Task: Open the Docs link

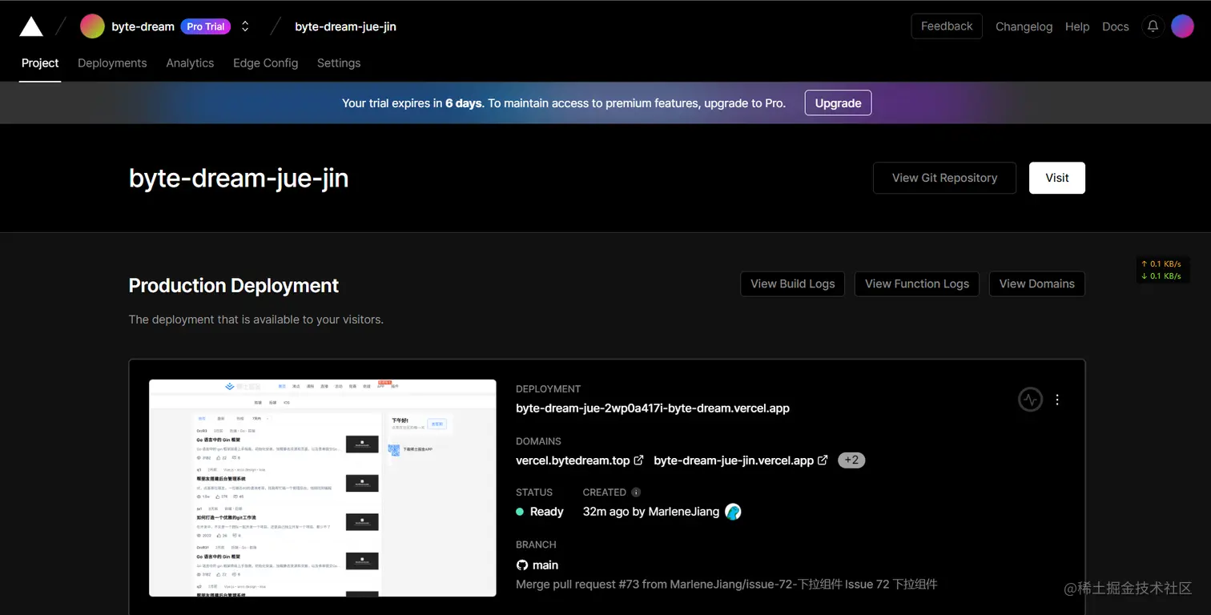Action: coord(1115,26)
